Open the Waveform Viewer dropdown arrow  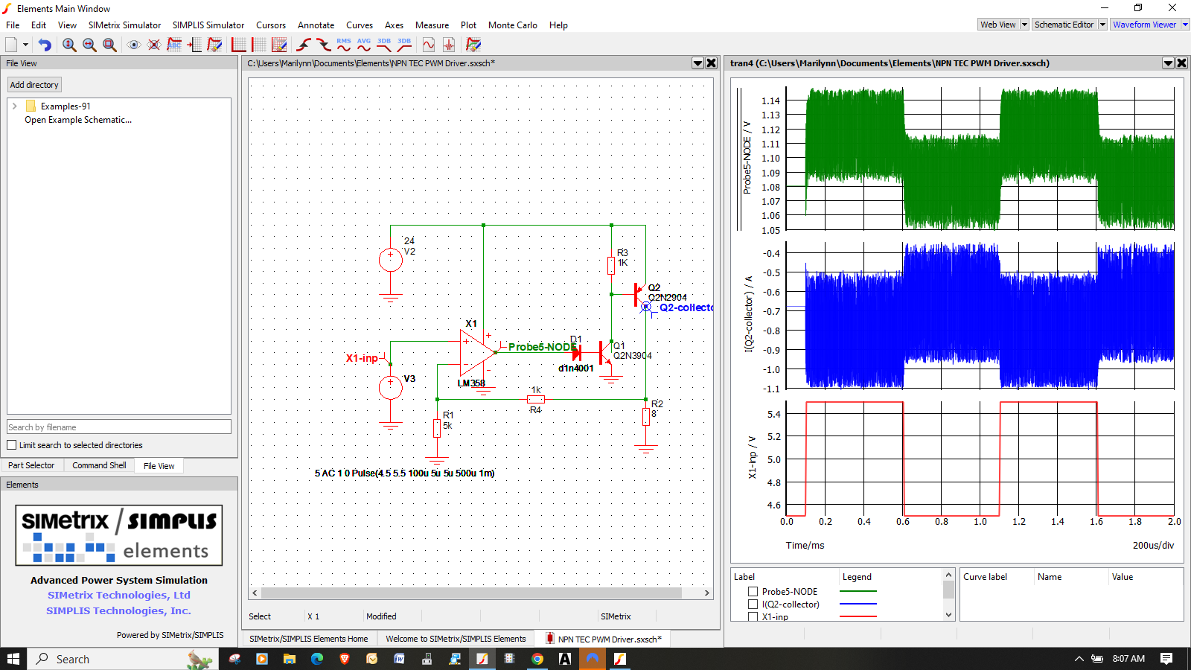[x=1186, y=25]
